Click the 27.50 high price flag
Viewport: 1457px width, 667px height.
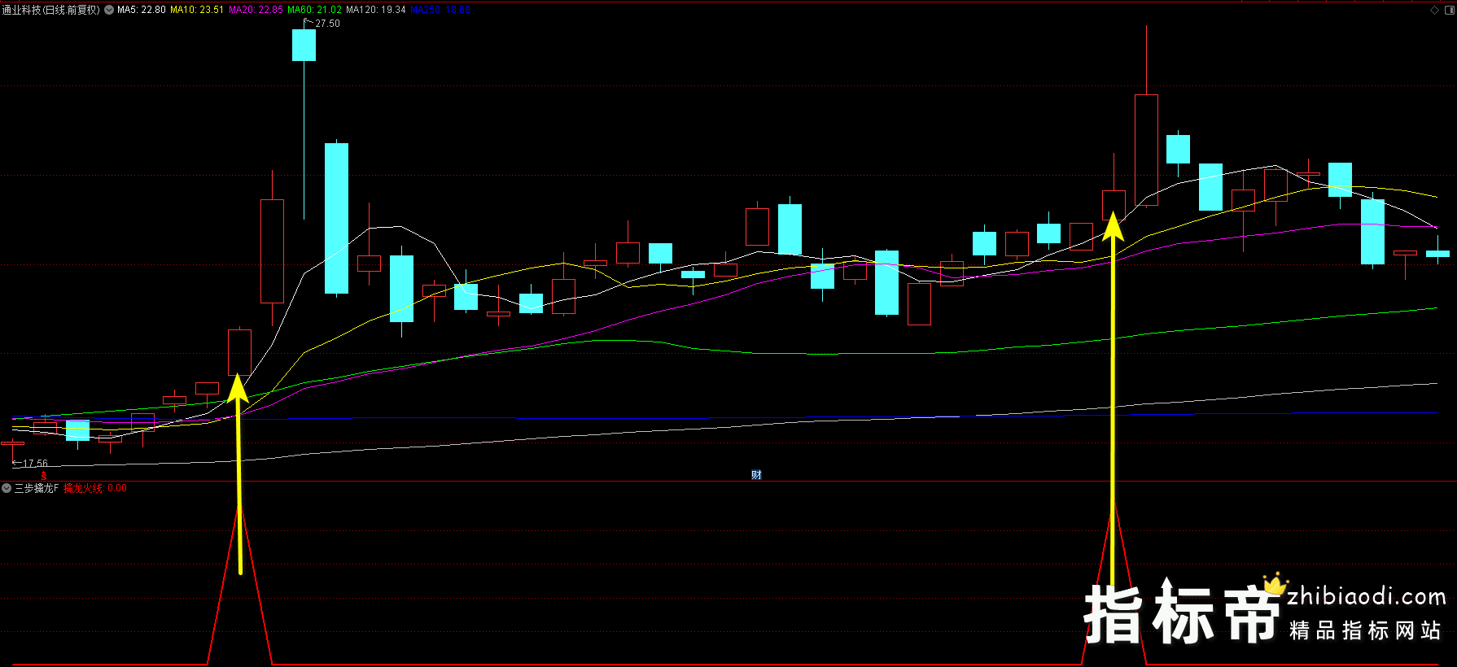tap(327, 24)
